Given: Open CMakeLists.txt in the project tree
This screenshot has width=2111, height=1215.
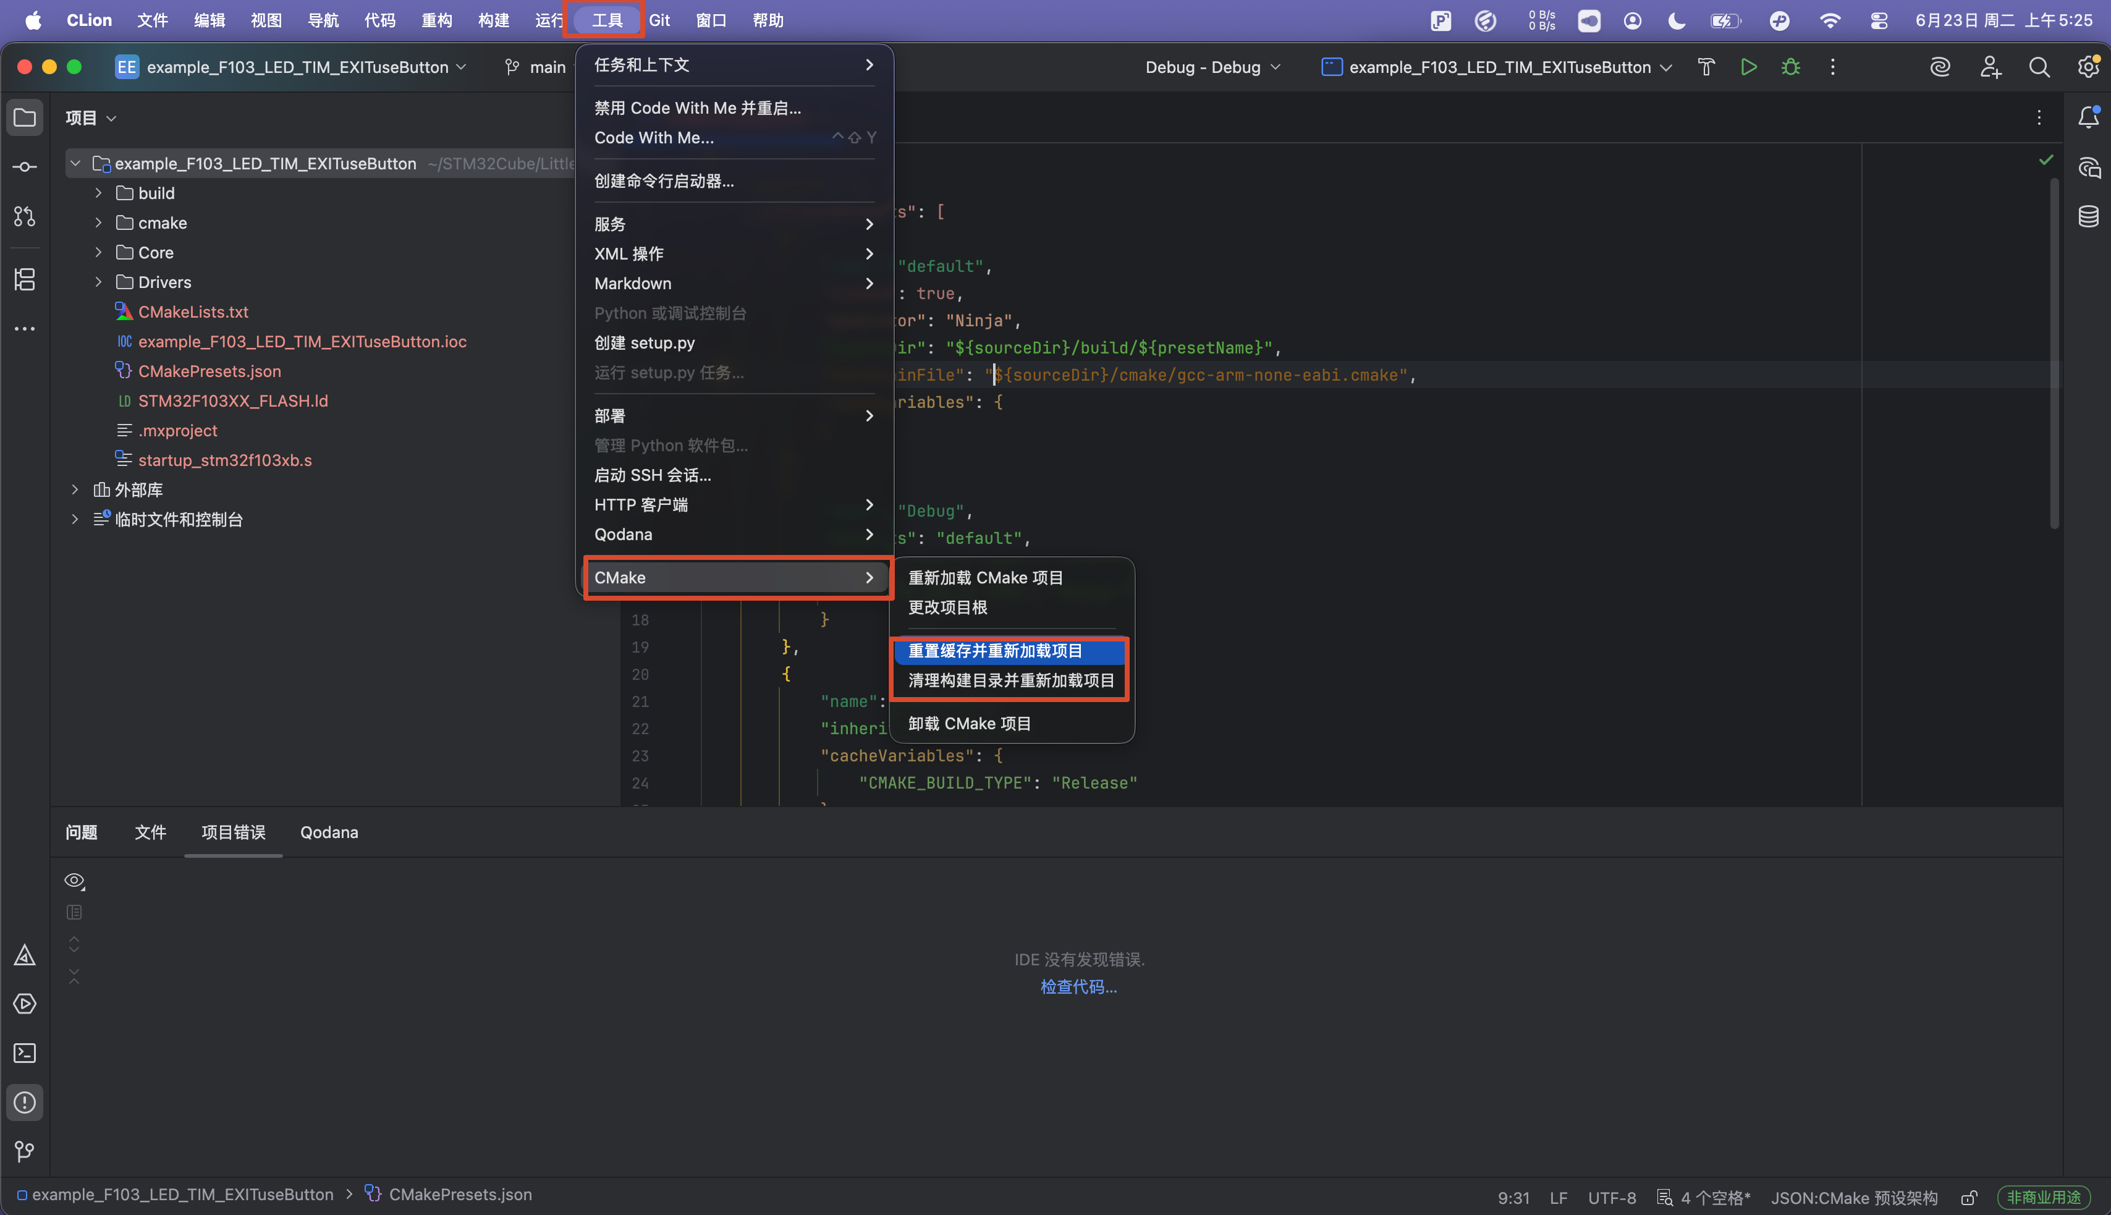Looking at the screenshot, I should pos(193,311).
